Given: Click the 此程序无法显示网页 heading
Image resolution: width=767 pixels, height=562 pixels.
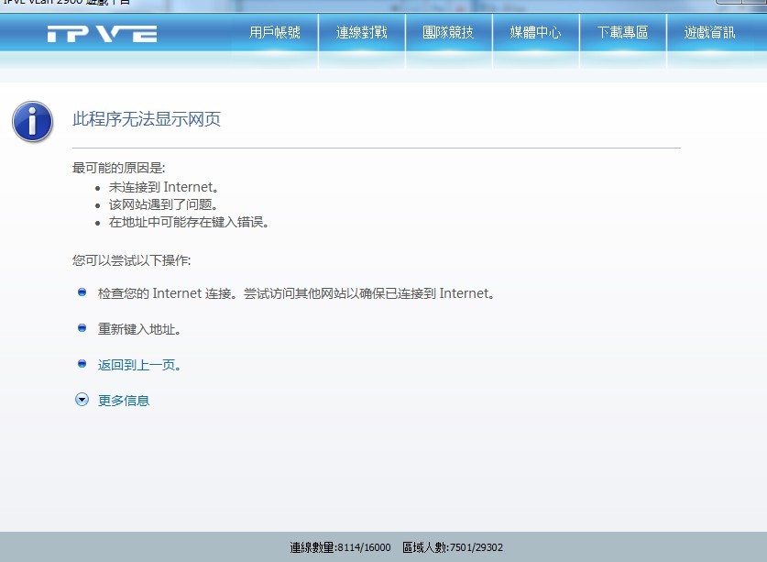Looking at the screenshot, I should point(147,119).
